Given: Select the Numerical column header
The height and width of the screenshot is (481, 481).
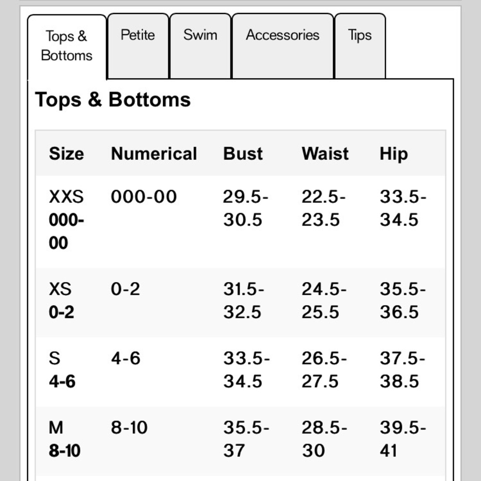Looking at the screenshot, I should [154, 153].
